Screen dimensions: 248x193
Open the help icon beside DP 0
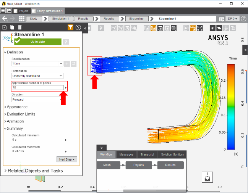(243, 19)
